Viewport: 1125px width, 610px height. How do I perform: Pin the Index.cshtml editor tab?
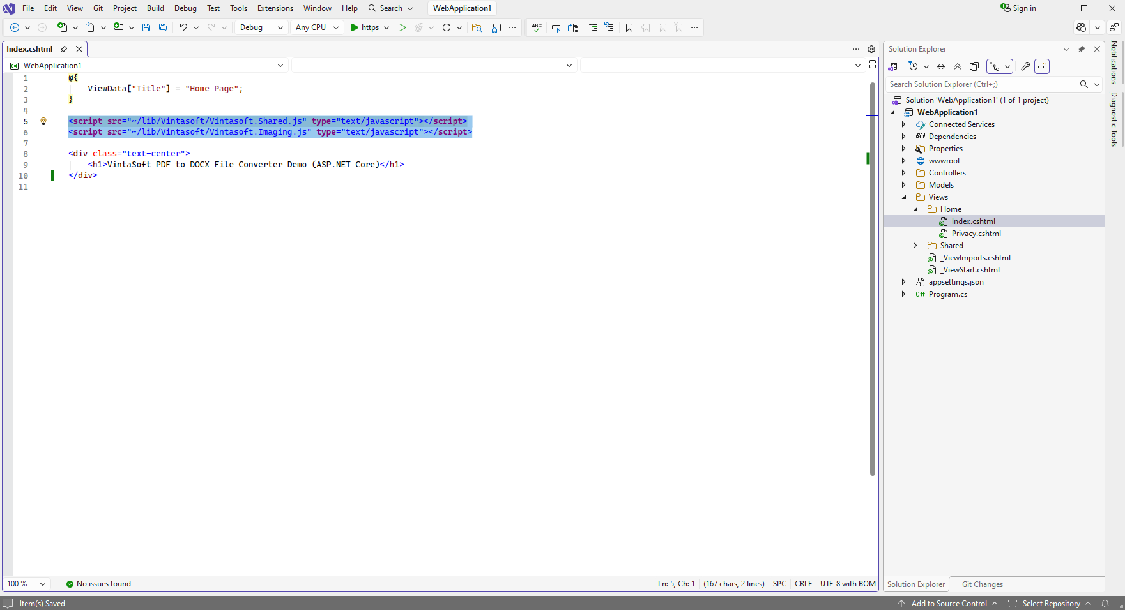coord(64,48)
